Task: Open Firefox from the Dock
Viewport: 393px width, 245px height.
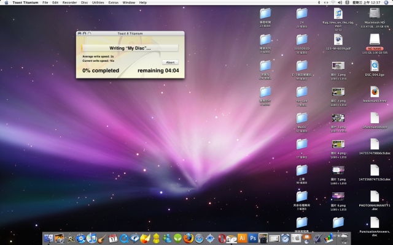Action: click(189, 238)
